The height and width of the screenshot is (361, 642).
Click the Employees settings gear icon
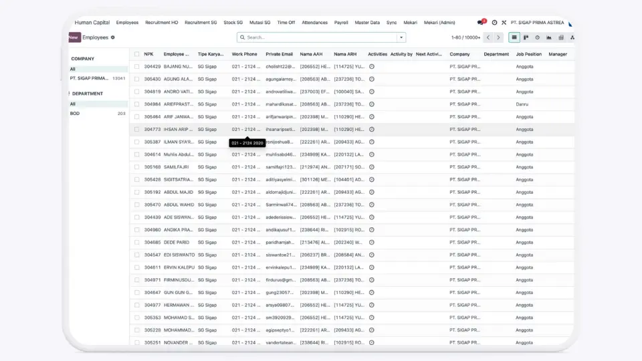tap(113, 37)
